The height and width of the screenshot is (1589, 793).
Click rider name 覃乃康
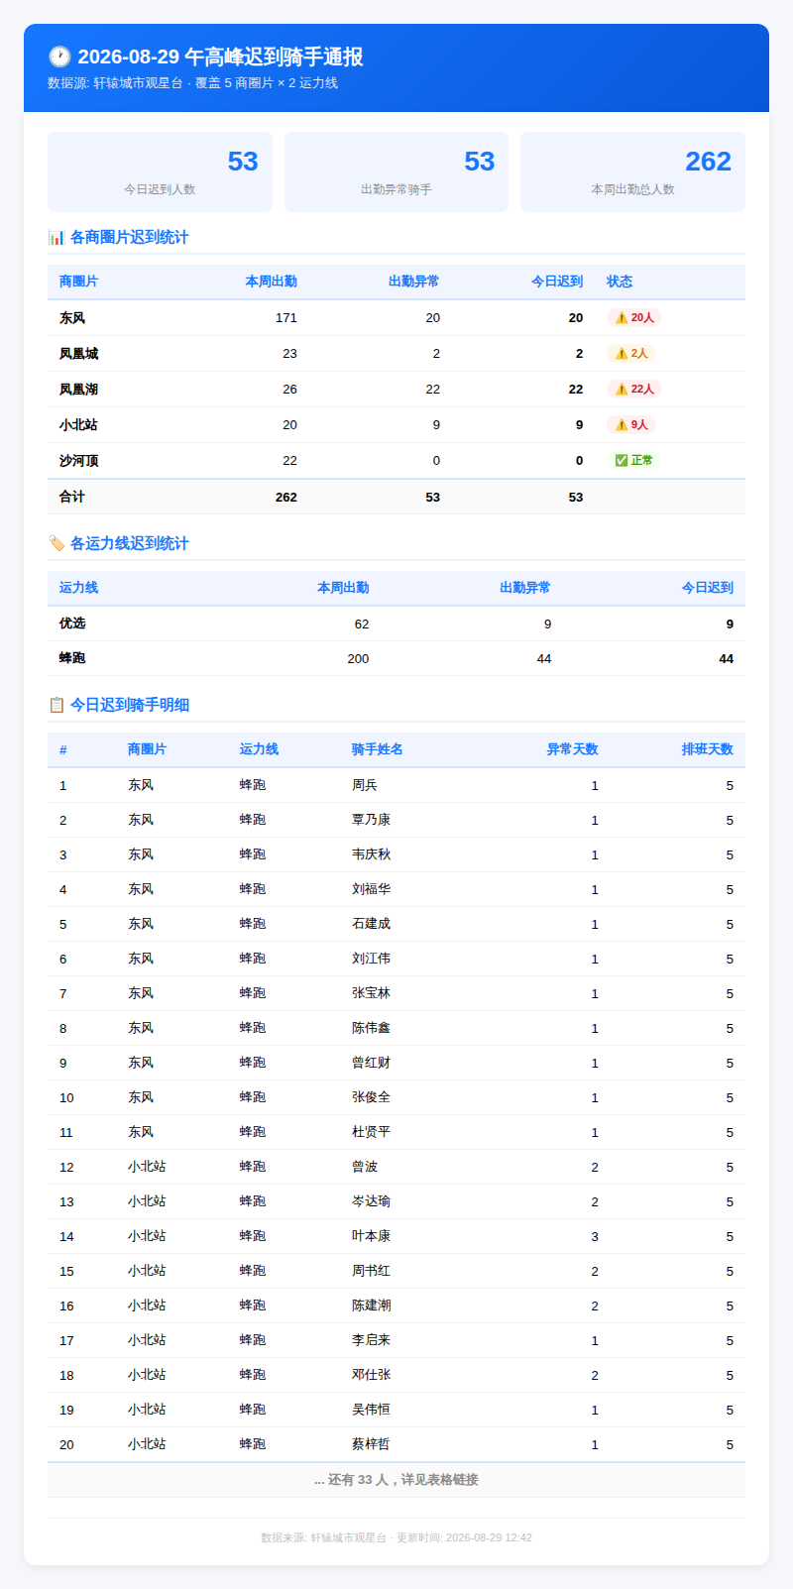click(372, 820)
